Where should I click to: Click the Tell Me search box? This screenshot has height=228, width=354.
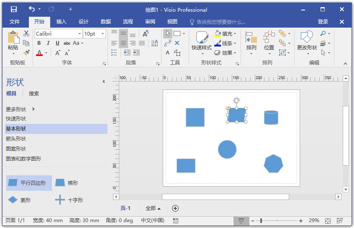pyautogui.click(x=218, y=22)
